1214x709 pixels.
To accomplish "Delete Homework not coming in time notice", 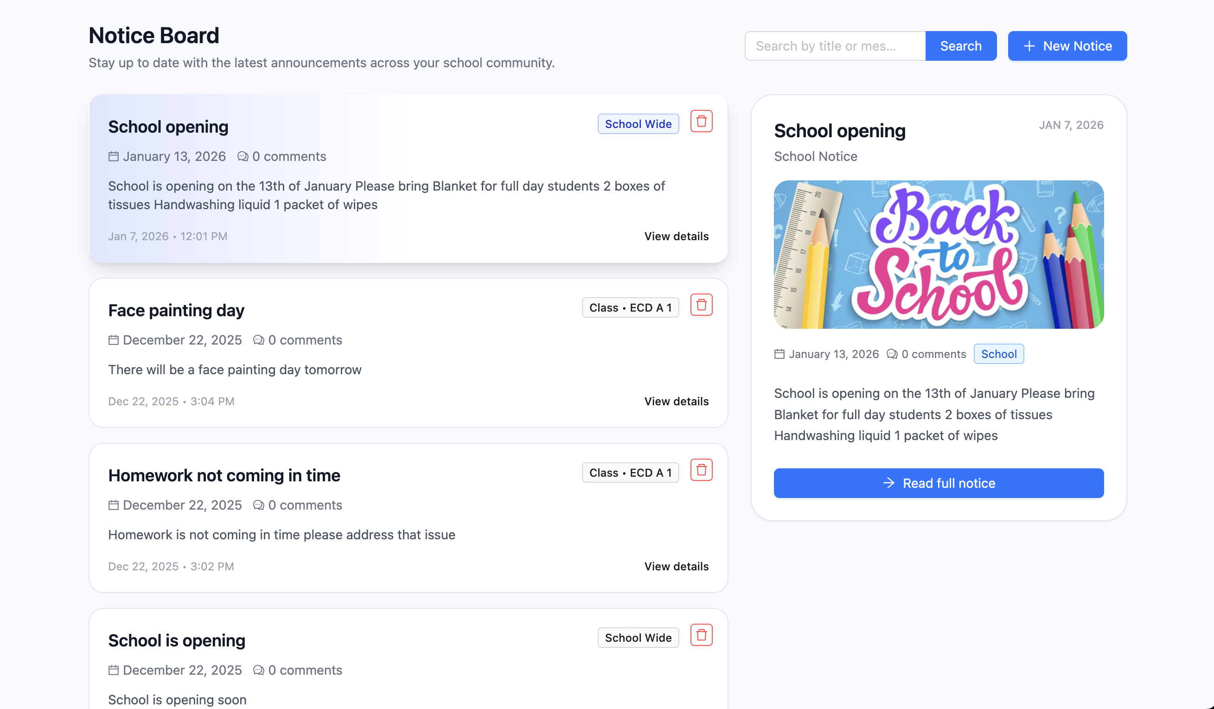I will (701, 470).
